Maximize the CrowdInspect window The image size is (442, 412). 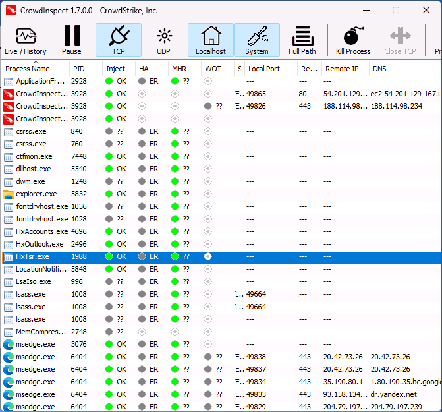click(396, 10)
